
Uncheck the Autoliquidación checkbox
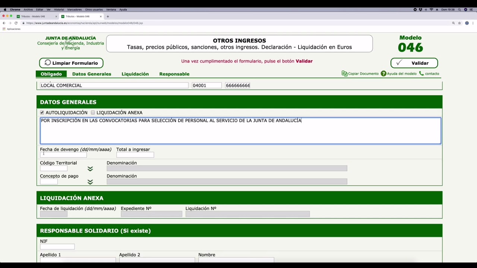pos(42,112)
